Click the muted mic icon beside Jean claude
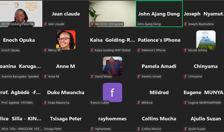This screenshot has height=132, width=224. [x=45, y=24]
